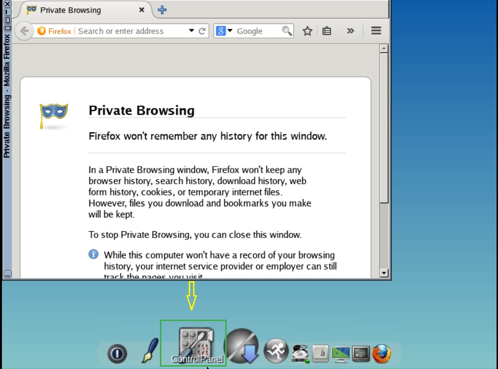Open a new tab with the plus icon
The height and width of the screenshot is (369, 498).
coord(162,10)
